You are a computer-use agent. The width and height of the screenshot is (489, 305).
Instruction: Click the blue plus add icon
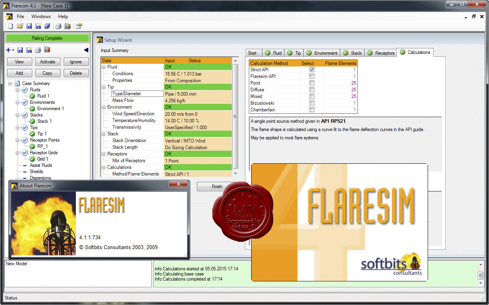coord(8,50)
